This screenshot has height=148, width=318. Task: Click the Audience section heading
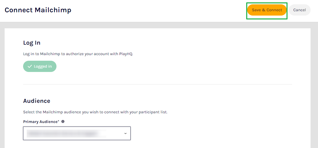37,101
